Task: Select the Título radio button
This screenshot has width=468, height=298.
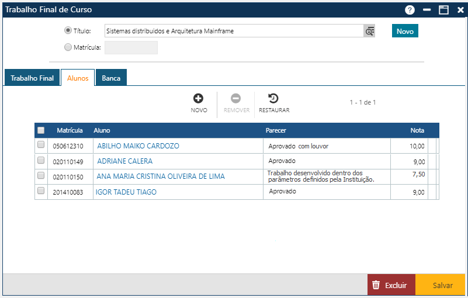Action: point(68,30)
